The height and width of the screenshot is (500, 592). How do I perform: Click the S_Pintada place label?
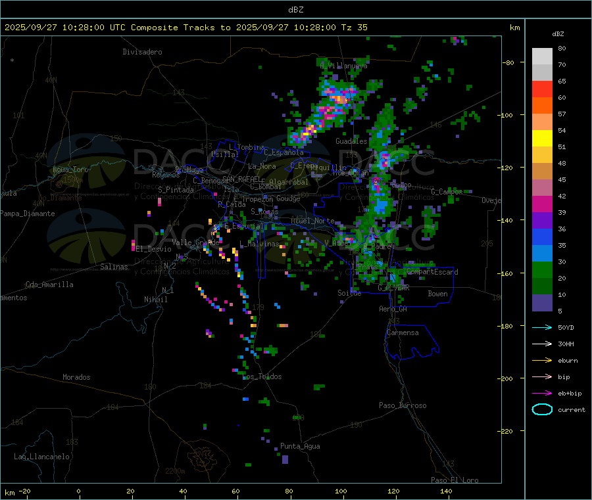coord(176,190)
